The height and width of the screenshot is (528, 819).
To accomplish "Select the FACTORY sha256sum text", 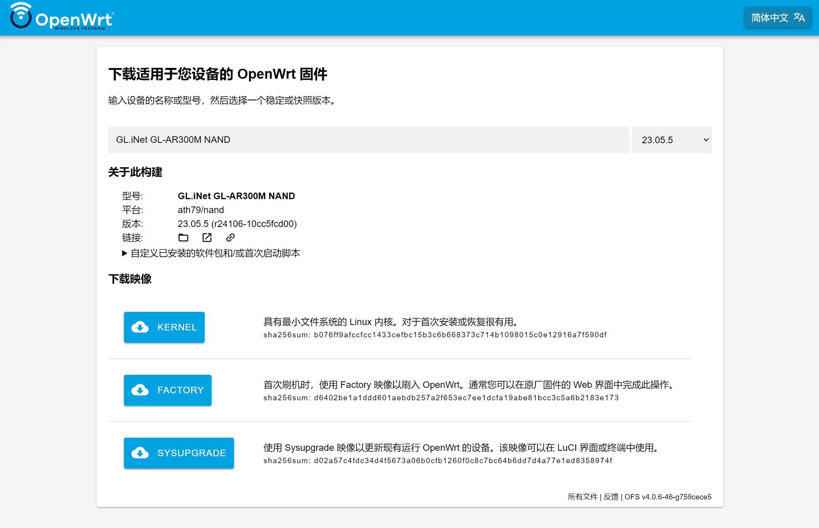I will [x=441, y=398].
